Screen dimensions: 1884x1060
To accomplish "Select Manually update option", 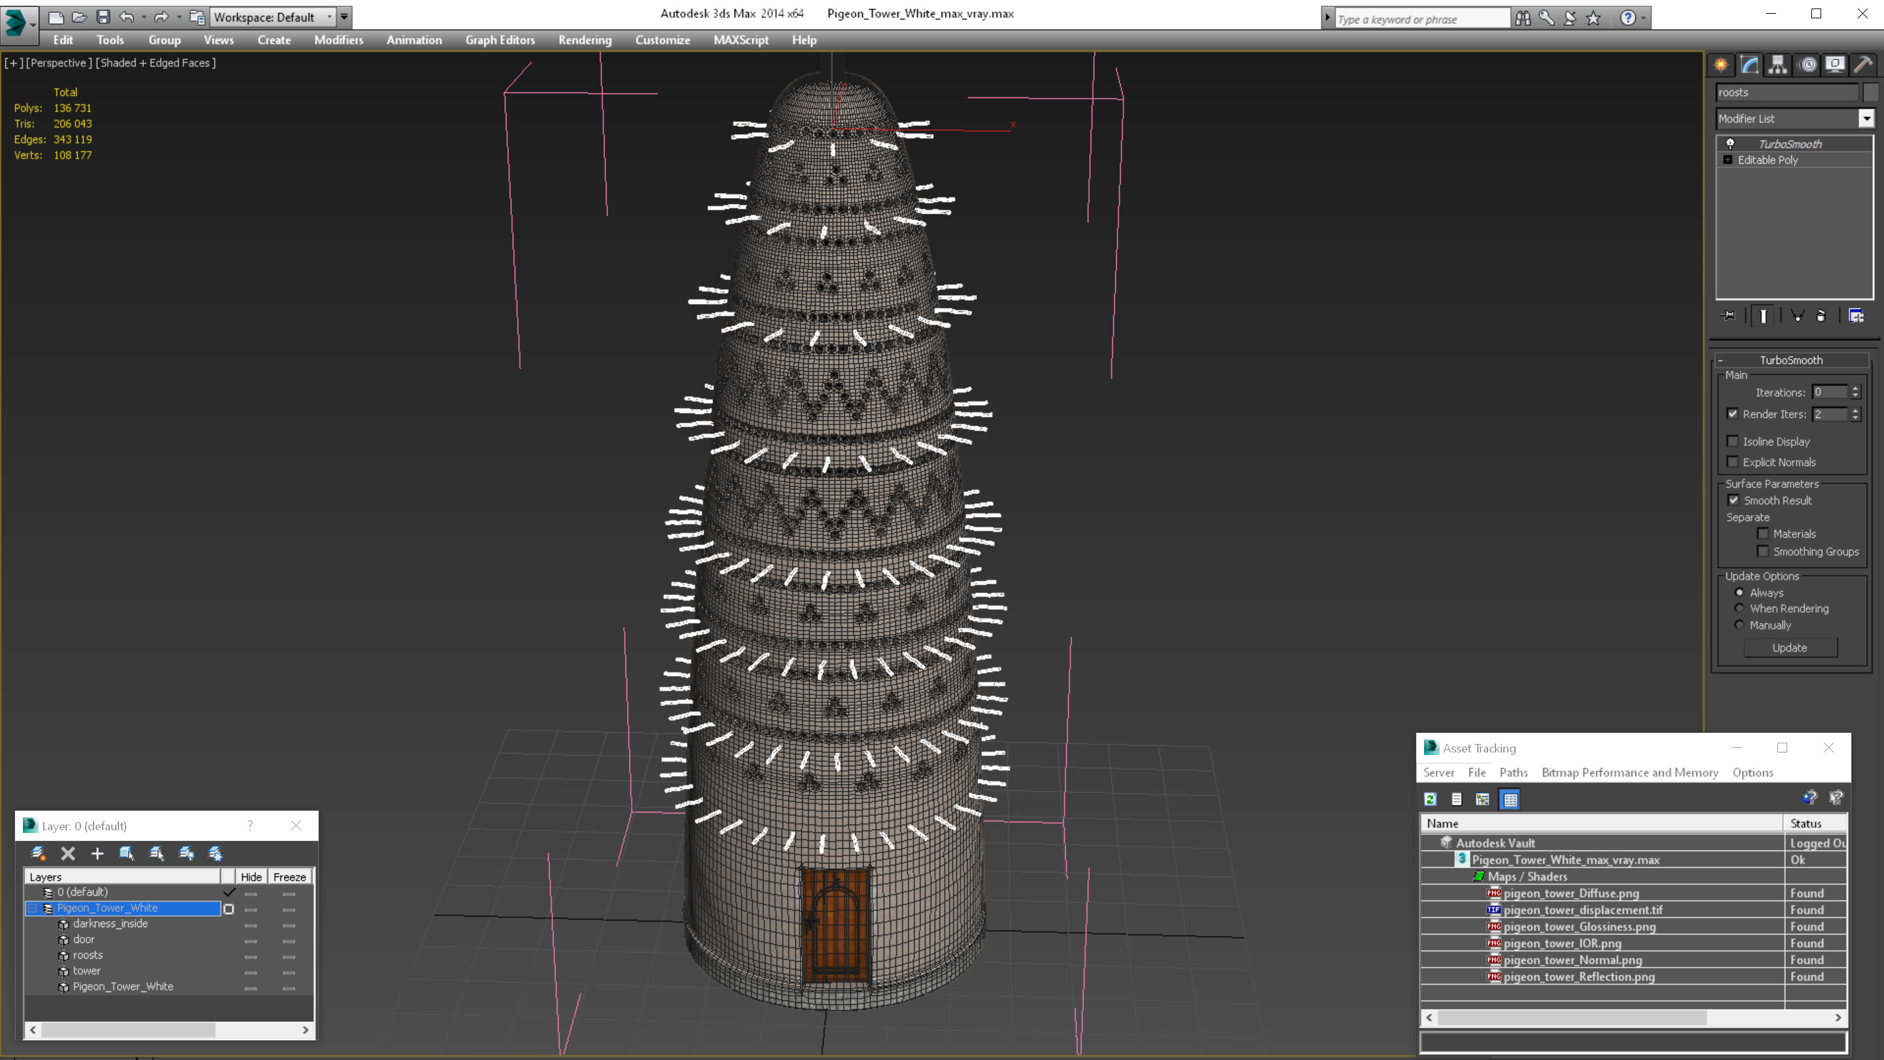I will click(1740, 625).
